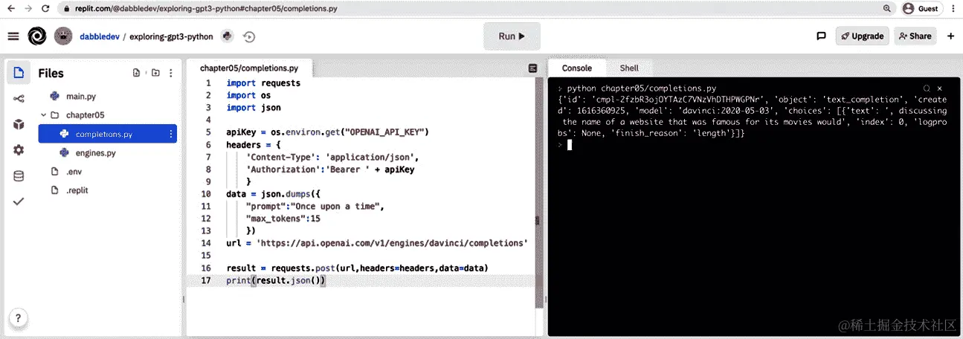Screen dimensions: 963x339
Task: Click the "prompt":"Once upon a time" line
Action: (315, 206)
